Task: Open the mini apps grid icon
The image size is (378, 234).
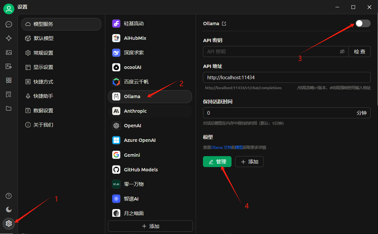Action: [9, 80]
